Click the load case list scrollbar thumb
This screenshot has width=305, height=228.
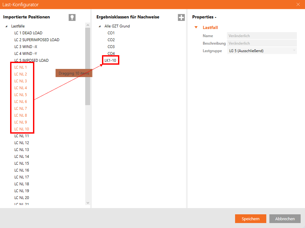pyautogui.click(x=88, y=67)
